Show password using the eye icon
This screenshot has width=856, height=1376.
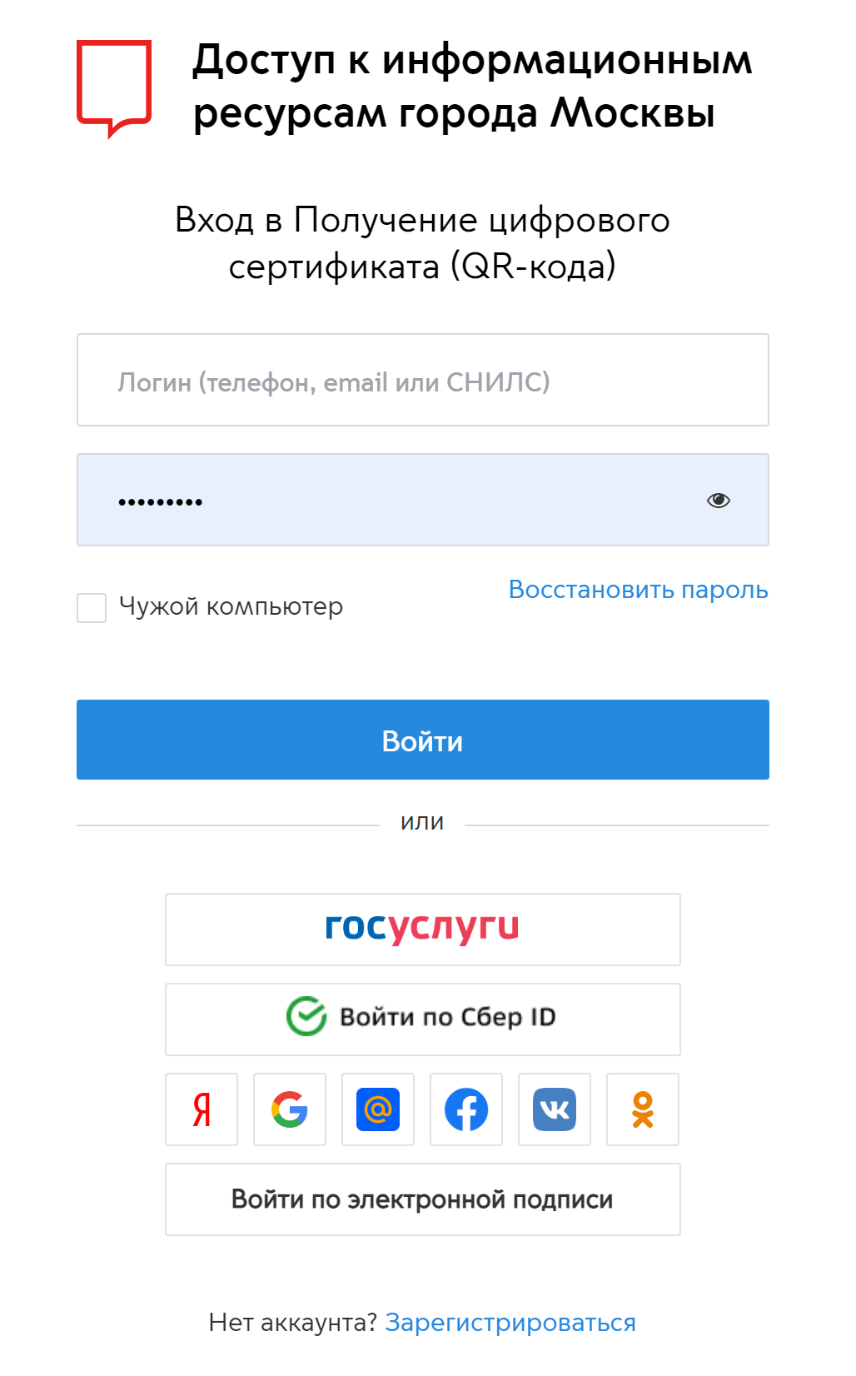coord(719,500)
